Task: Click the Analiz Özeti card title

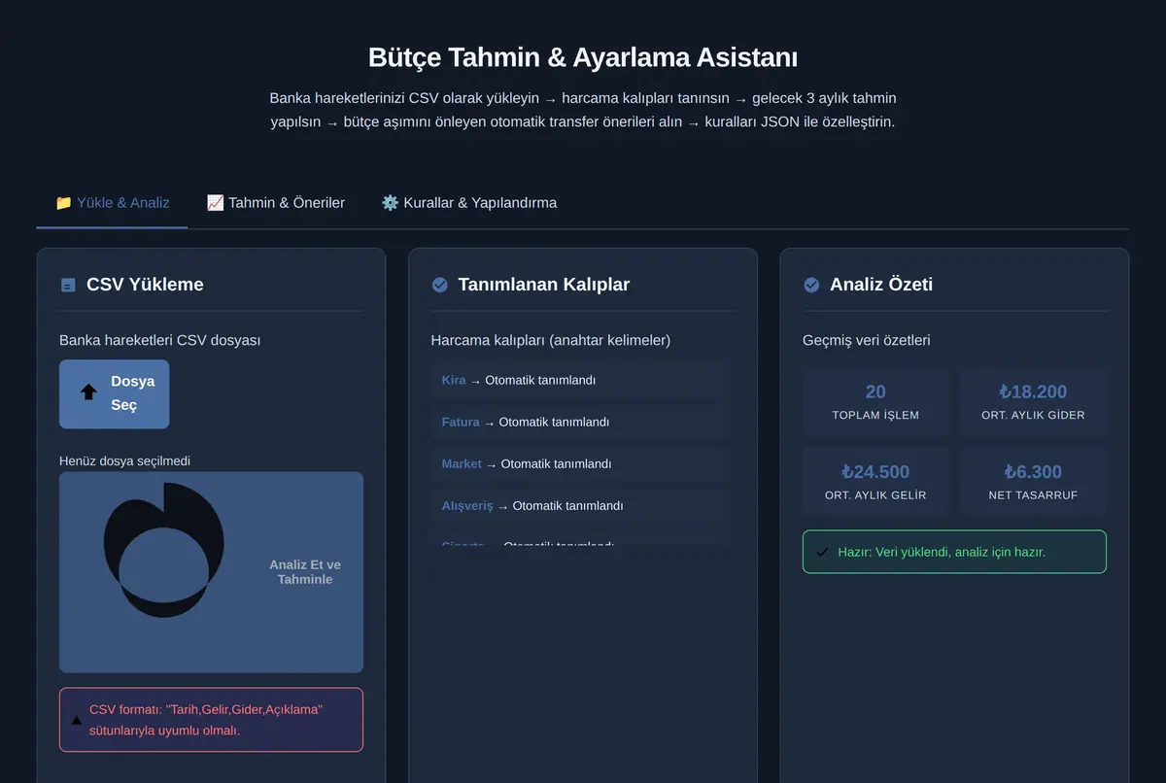Action: [x=881, y=285]
